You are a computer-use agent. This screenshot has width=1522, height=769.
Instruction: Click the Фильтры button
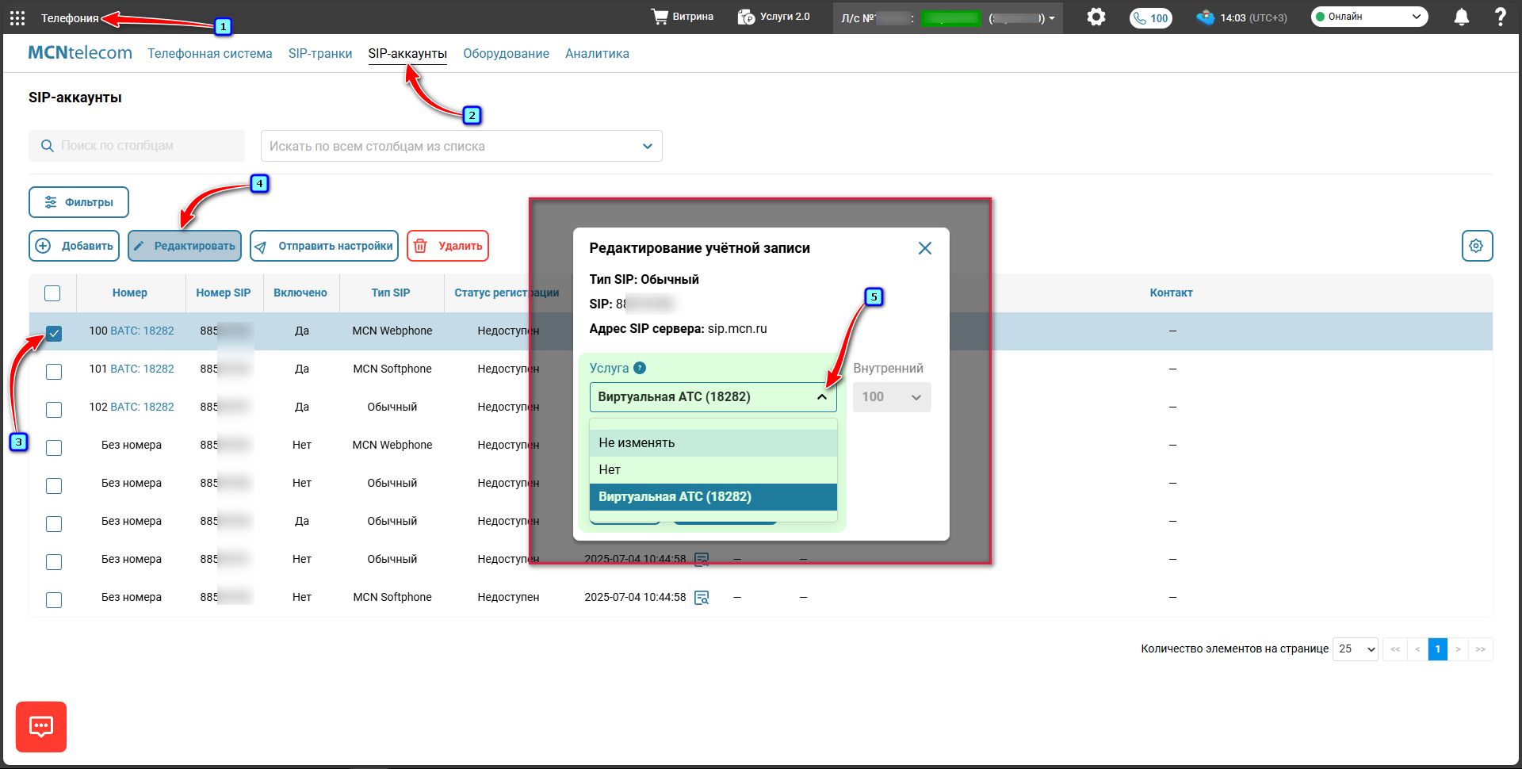pyautogui.click(x=78, y=202)
